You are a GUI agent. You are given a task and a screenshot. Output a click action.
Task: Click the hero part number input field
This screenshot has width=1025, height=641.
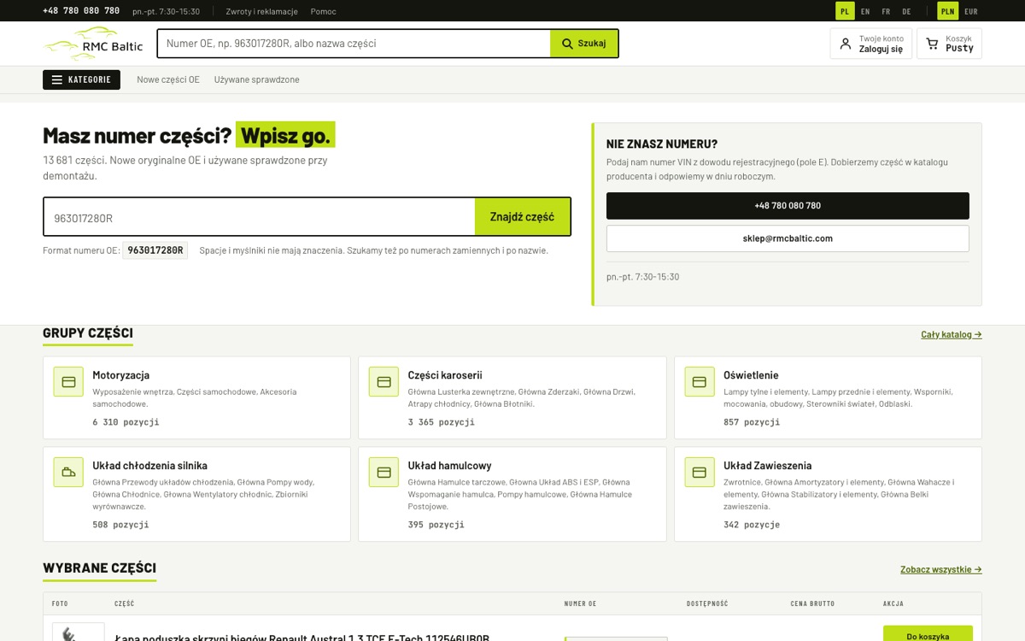click(260, 217)
